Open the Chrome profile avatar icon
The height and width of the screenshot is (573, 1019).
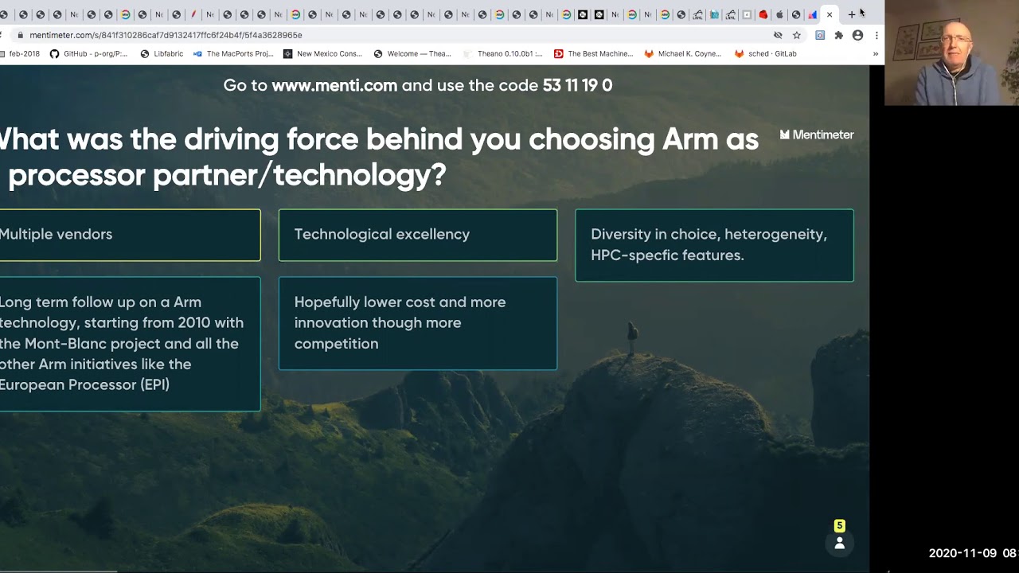pos(857,35)
